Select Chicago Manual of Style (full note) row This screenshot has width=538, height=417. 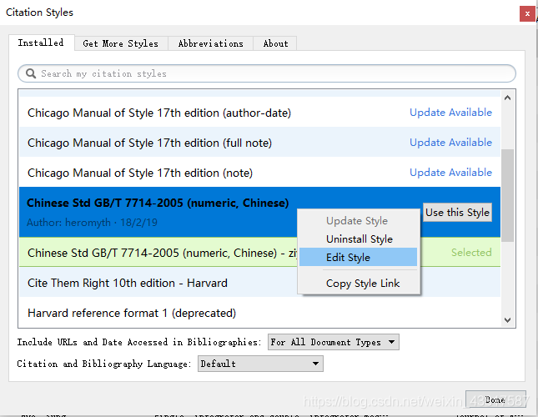click(259, 143)
